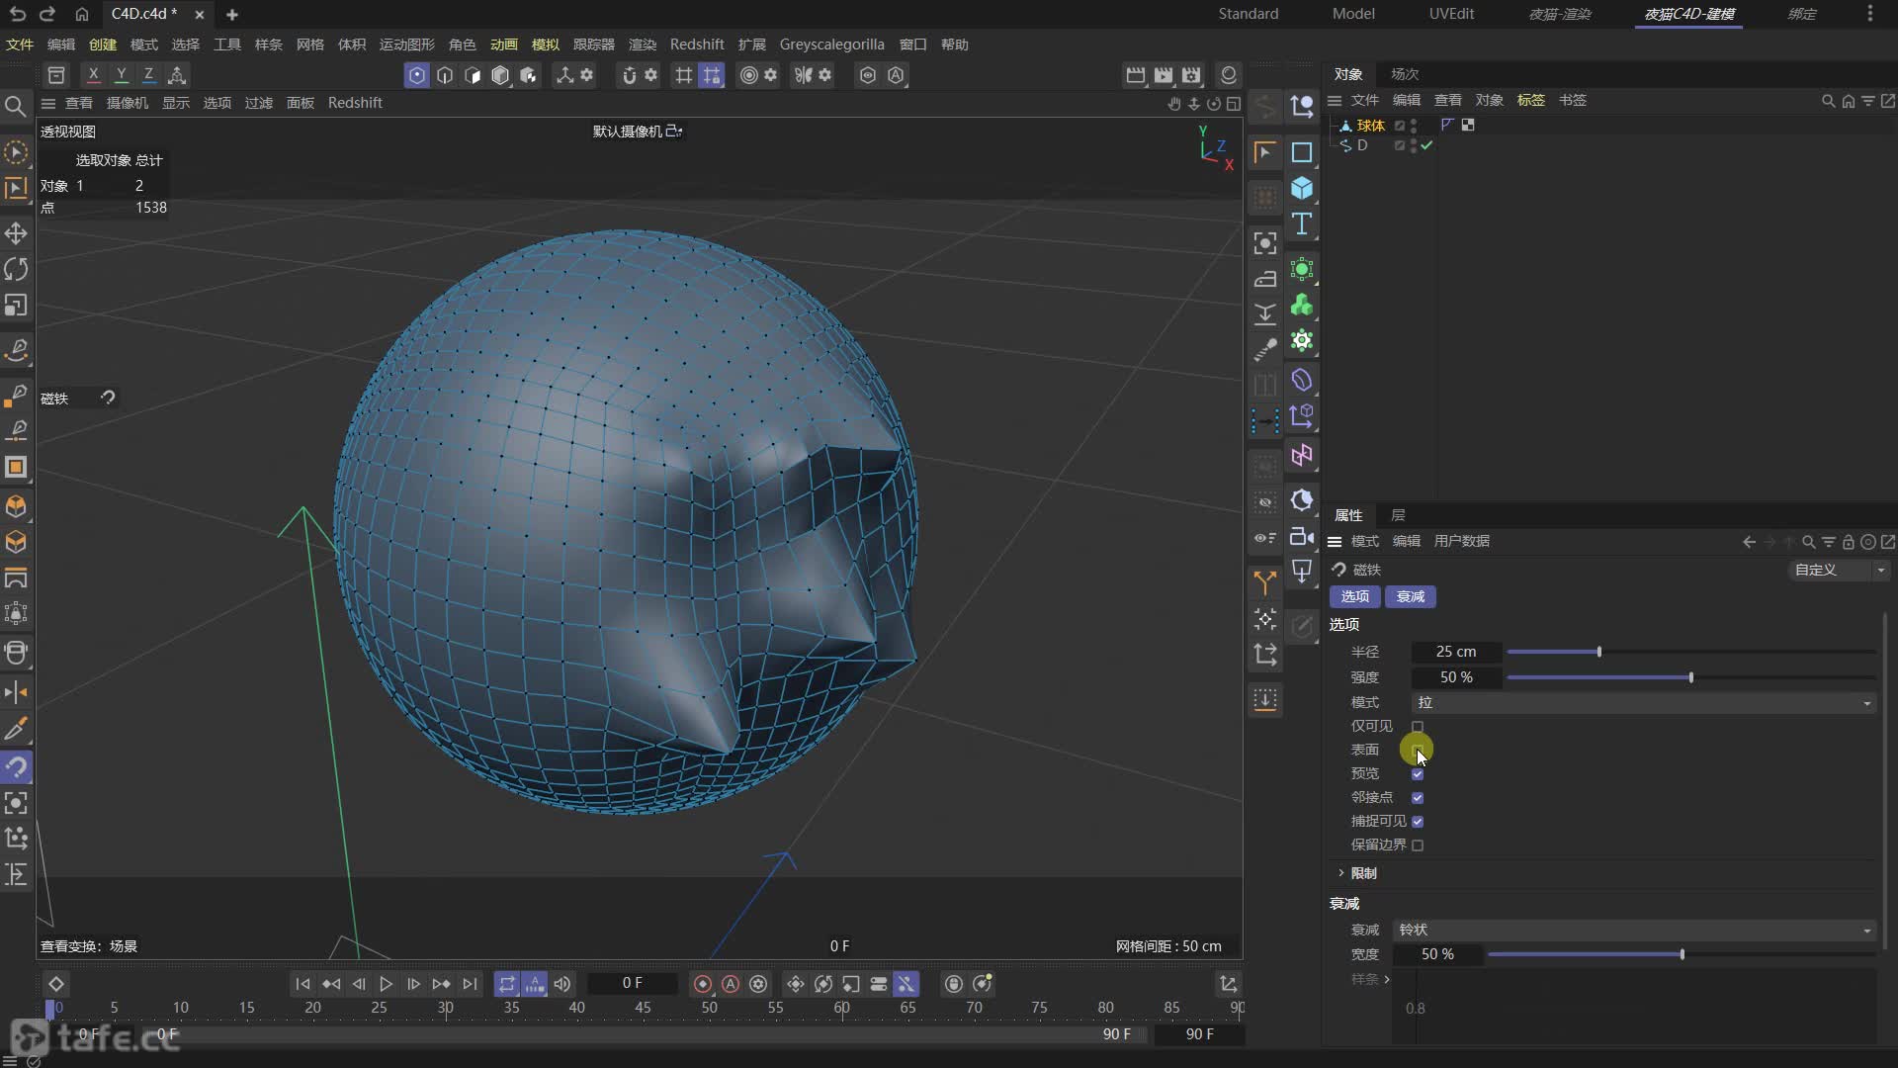Adjust the 宽度 slider
This screenshot has height=1068, width=1898.
pos(1681,954)
